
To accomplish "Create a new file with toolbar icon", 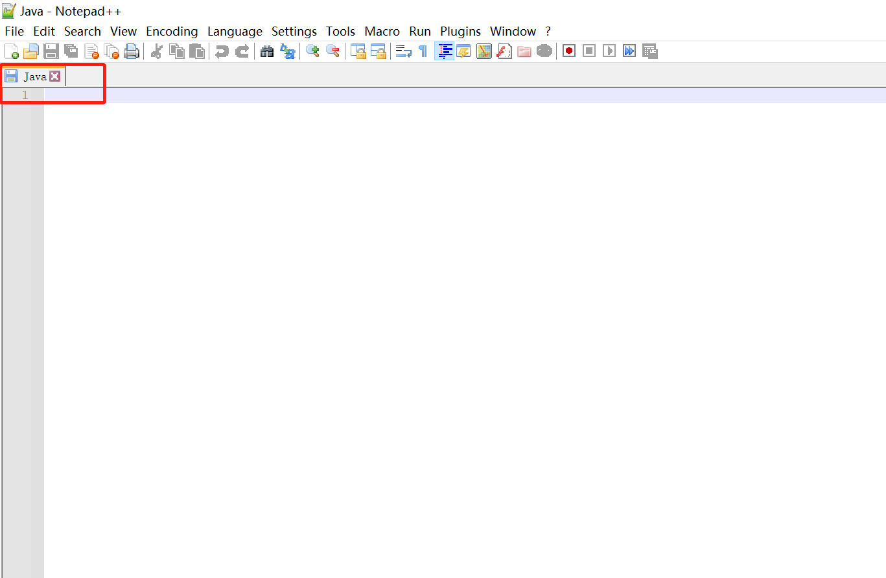I will coord(11,51).
